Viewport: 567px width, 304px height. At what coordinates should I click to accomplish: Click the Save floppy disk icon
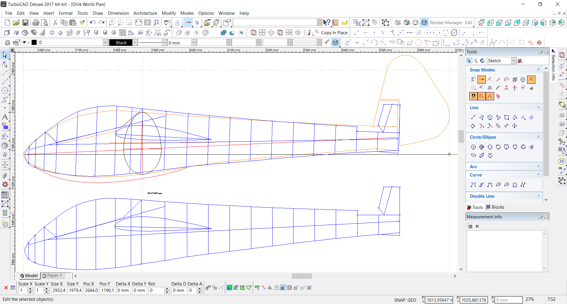(x=25, y=23)
